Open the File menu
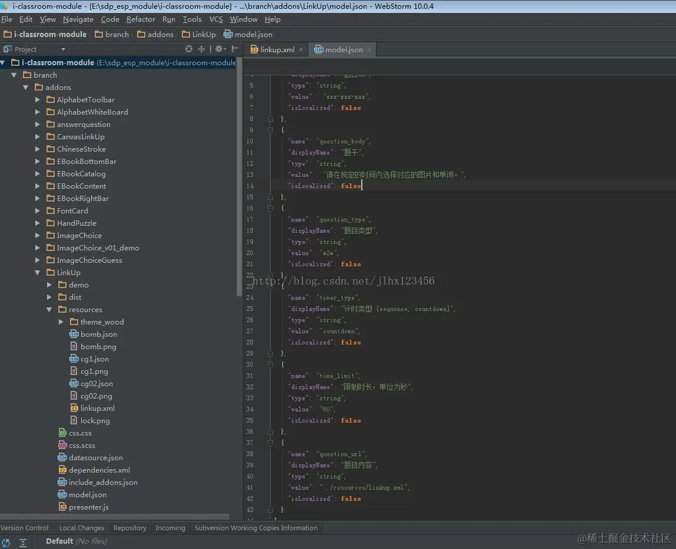 pyautogui.click(x=7, y=19)
